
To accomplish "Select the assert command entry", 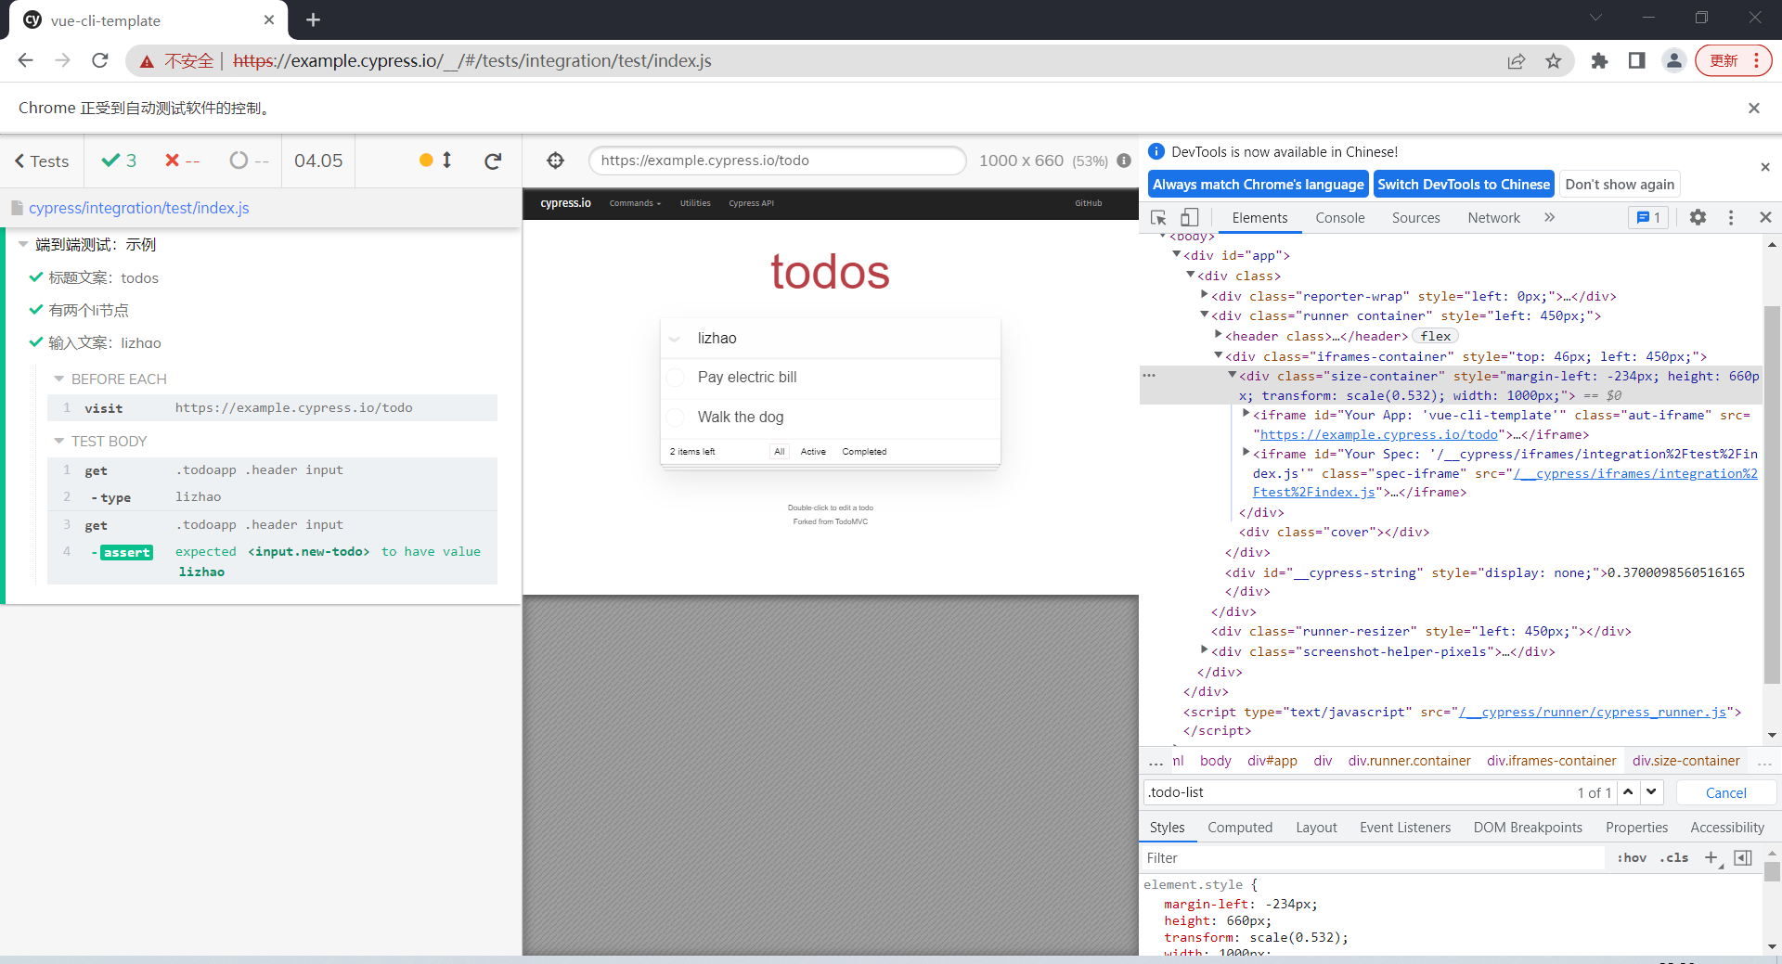I will click(272, 561).
